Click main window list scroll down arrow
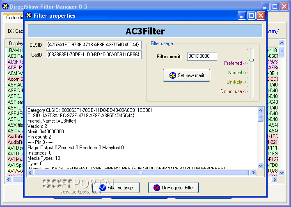This screenshot has height=207, width=291. pos(282,173)
